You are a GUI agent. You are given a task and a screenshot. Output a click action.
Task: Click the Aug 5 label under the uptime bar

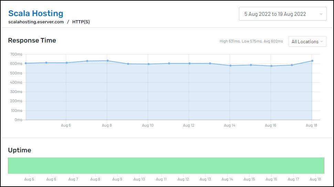click(29, 179)
